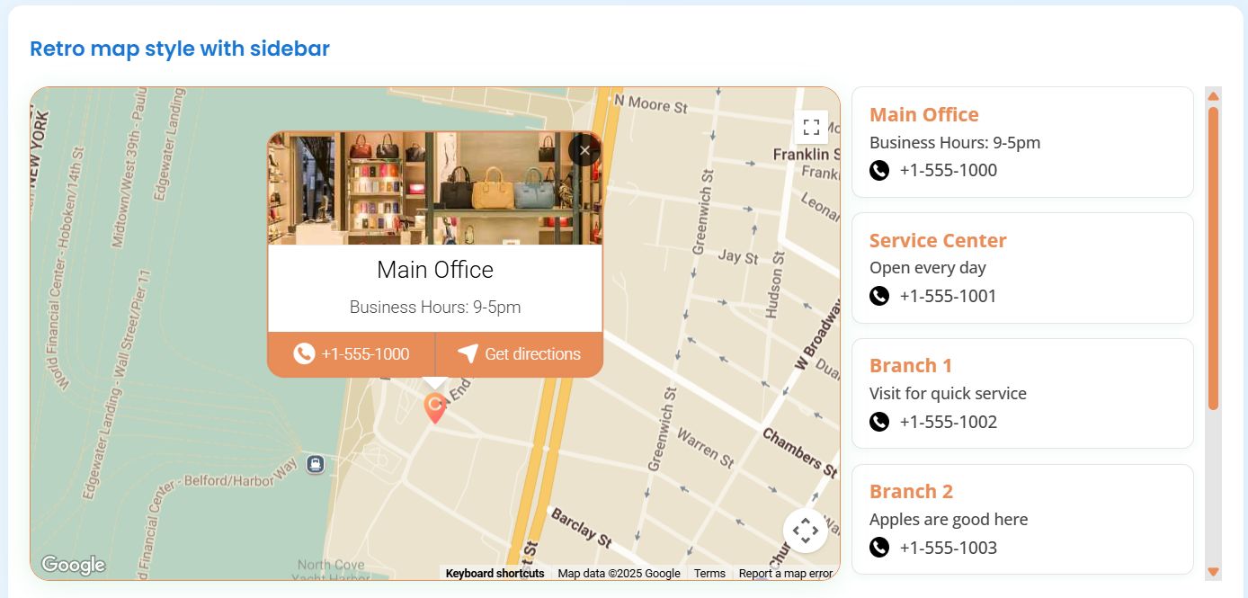Click the sidebar scrollbar down arrow

click(1213, 572)
